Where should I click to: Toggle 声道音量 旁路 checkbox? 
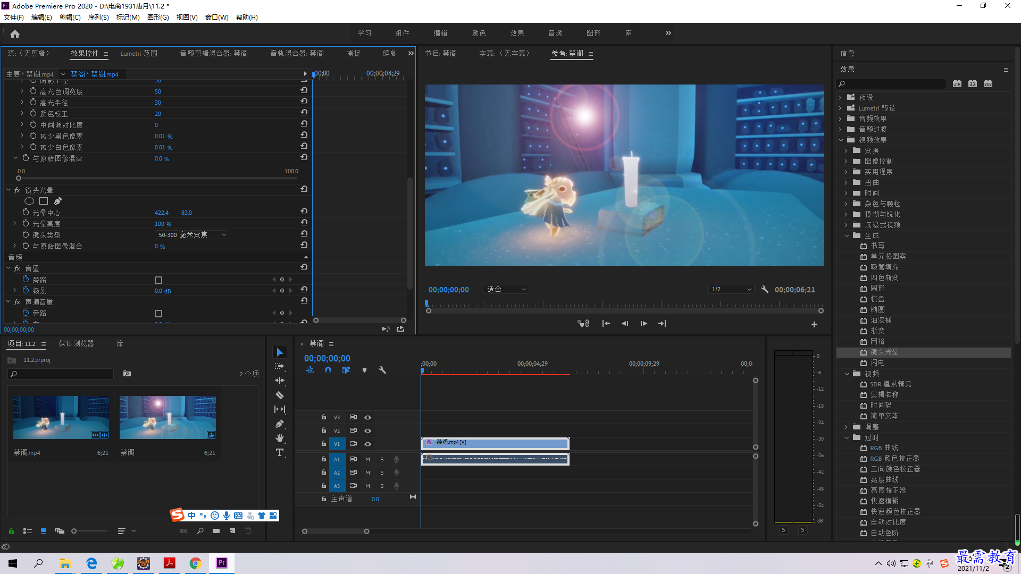coord(158,314)
